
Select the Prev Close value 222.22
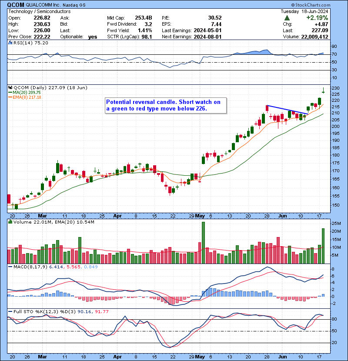pyautogui.click(x=42, y=37)
